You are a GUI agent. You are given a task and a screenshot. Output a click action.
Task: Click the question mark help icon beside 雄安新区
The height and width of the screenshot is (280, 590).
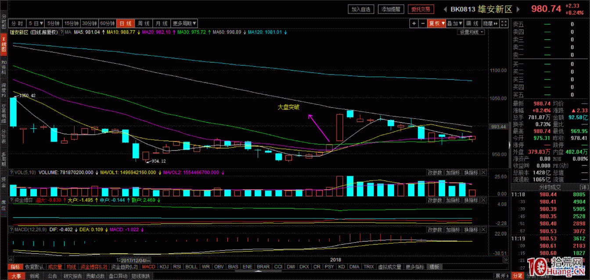(x=61, y=32)
